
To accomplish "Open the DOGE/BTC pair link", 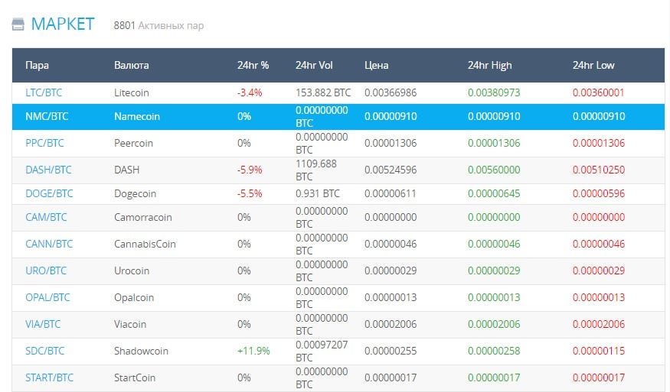I will [x=49, y=193].
